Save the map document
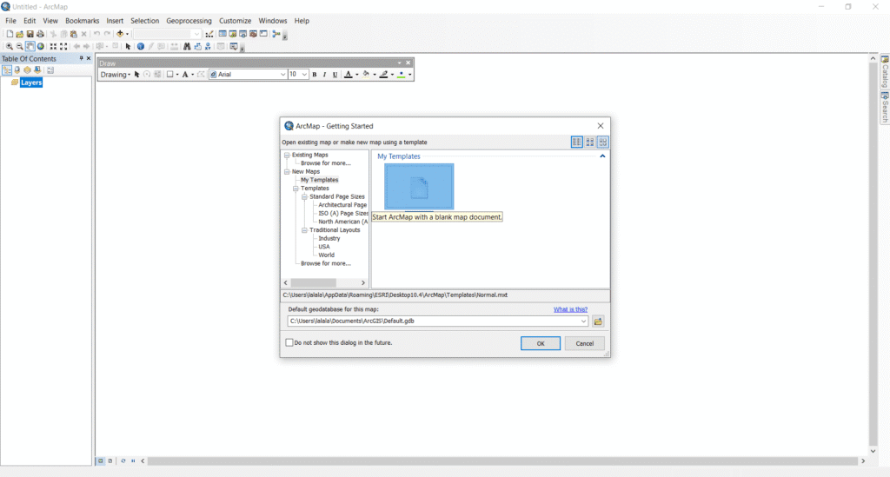Image resolution: width=890 pixels, height=477 pixels. [x=30, y=34]
